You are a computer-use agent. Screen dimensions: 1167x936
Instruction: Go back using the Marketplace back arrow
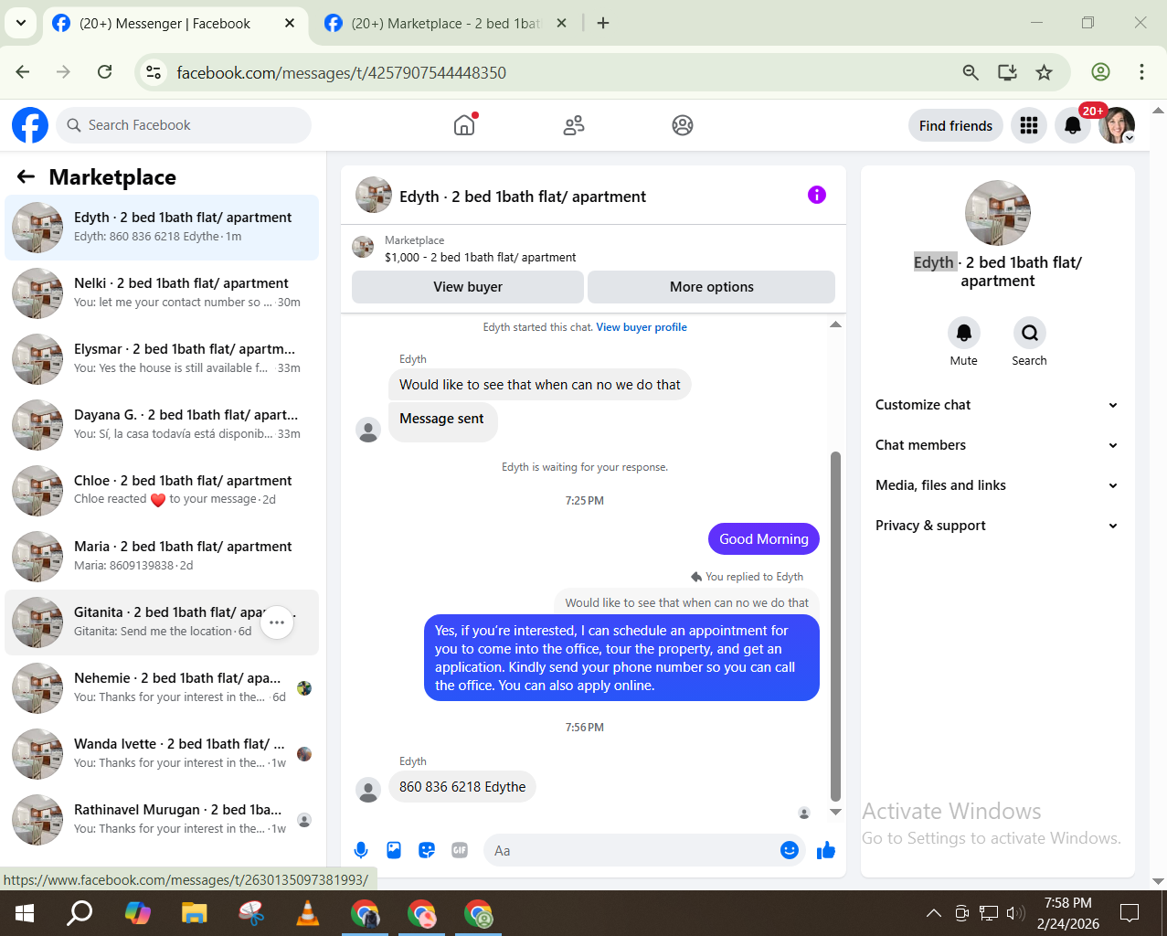point(26,176)
